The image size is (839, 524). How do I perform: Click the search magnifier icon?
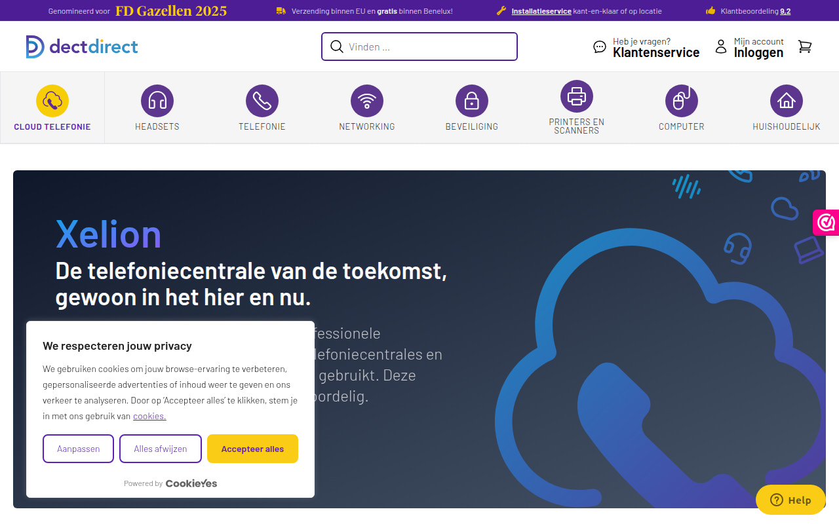(x=337, y=47)
